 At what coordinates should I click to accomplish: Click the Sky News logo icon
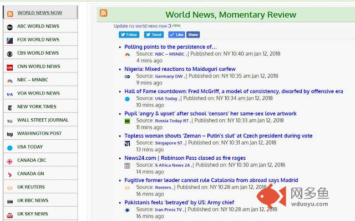tap(10, 215)
